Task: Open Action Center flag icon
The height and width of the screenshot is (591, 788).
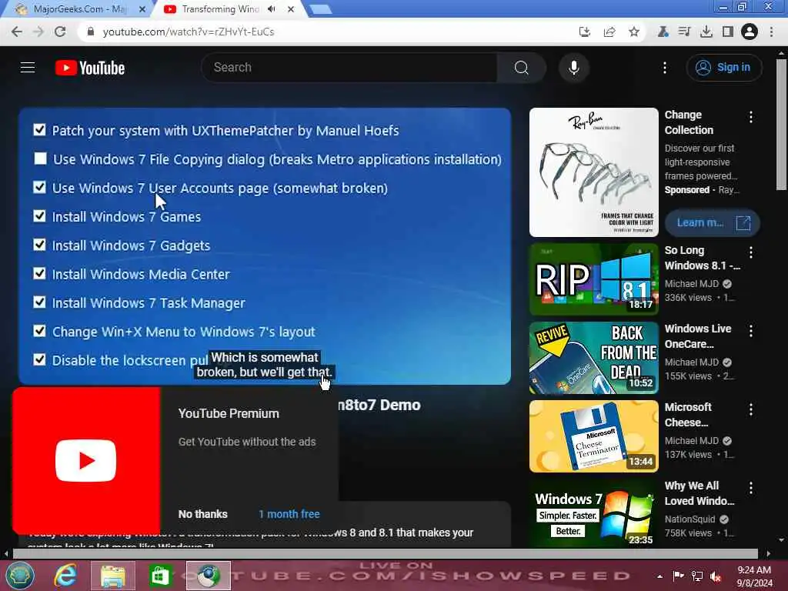Action: tap(679, 576)
